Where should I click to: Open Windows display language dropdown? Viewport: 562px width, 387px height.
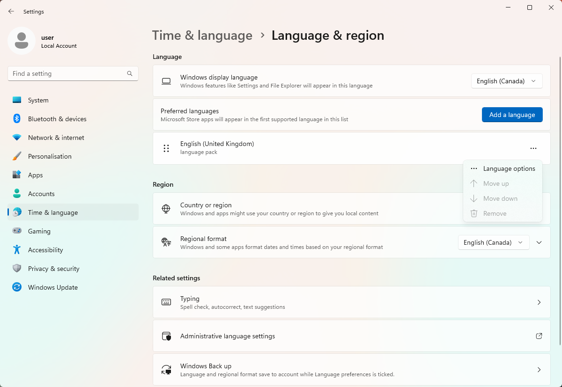(x=507, y=81)
